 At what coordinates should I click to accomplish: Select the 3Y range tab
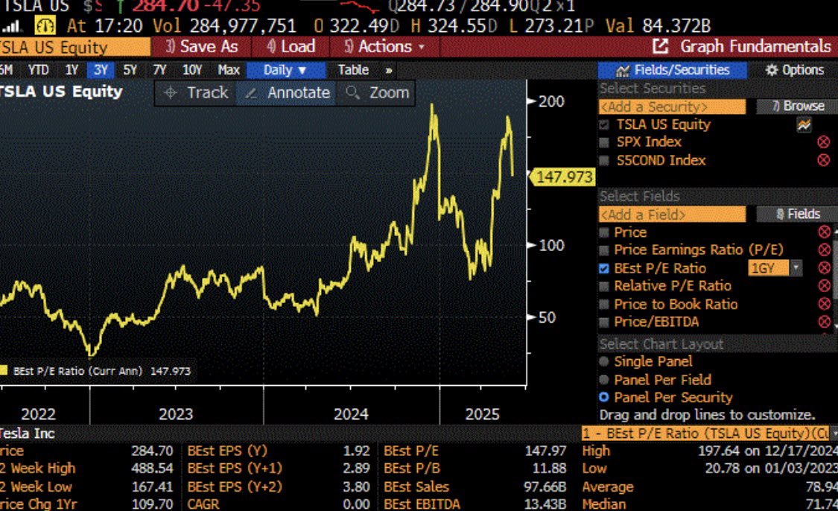pos(101,70)
